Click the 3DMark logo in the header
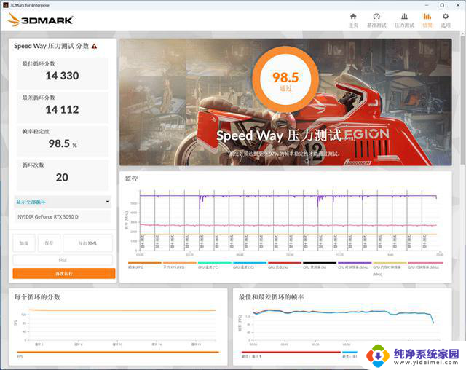The image size is (466, 370). click(40, 20)
